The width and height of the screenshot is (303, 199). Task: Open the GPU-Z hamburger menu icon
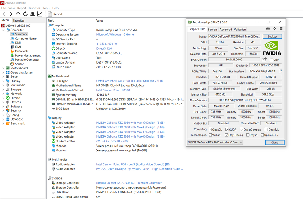(x=281, y=28)
